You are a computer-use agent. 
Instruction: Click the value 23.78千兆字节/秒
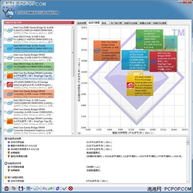[x=99, y=149]
